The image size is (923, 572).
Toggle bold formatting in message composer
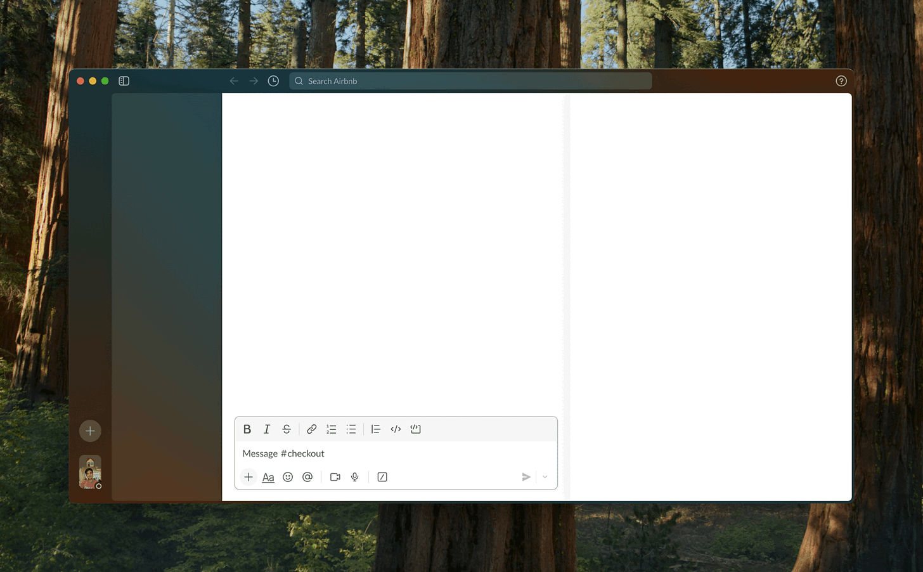point(247,429)
